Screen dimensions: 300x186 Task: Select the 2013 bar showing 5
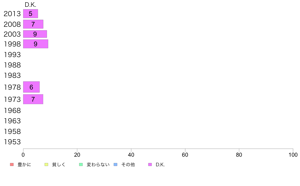(31, 14)
